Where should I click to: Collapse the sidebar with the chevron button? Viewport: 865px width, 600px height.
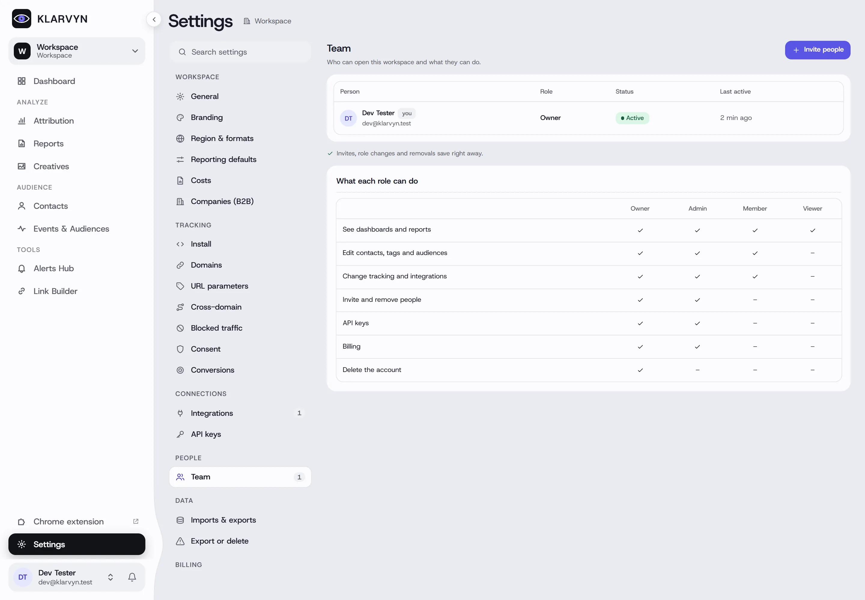coord(154,19)
